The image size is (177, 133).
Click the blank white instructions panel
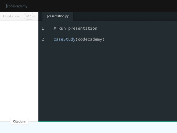coord(19,69)
